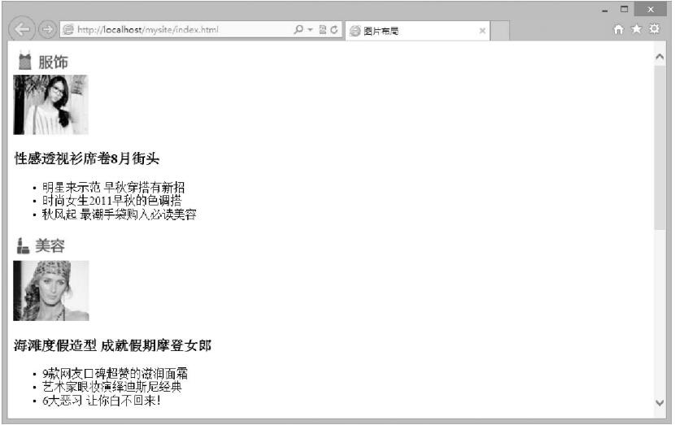
Task: Click the clothing icon beside 服饰 heading
Action: click(x=24, y=61)
